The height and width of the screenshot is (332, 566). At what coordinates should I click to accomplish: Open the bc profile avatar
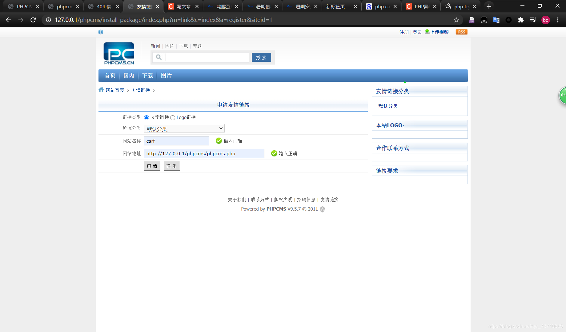click(x=545, y=20)
